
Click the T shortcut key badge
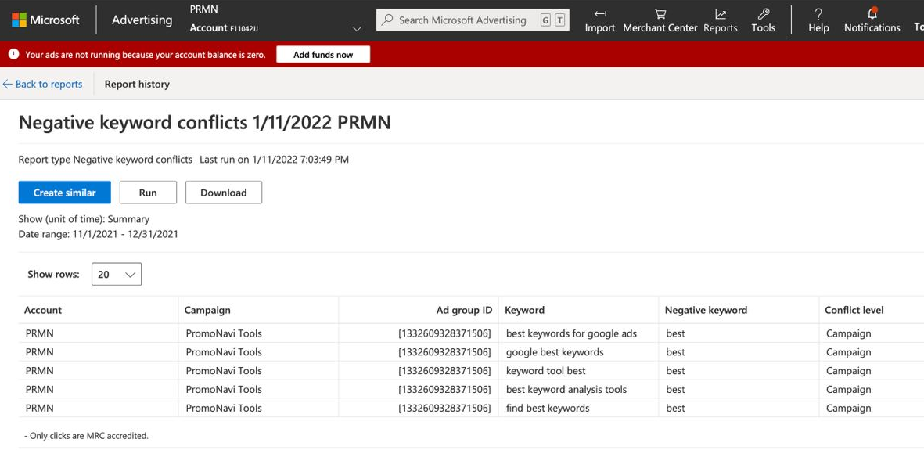click(560, 20)
